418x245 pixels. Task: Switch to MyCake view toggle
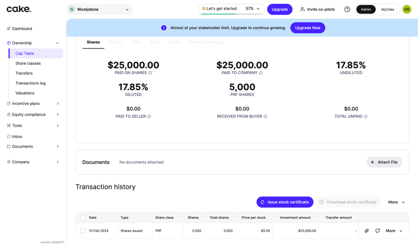pos(388,9)
